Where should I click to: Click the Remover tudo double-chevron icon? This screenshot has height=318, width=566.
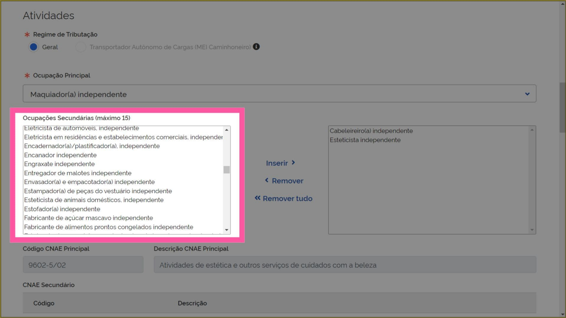tap(257, 198)
